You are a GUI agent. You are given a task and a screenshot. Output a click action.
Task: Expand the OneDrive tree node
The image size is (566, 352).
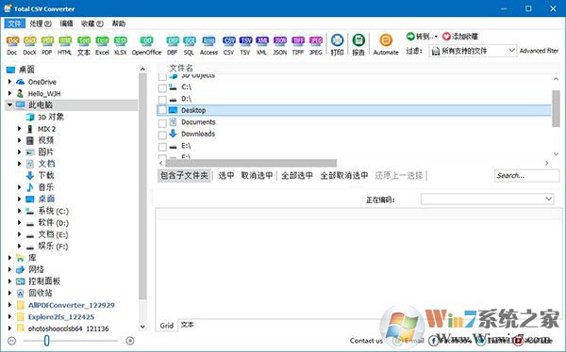click(9, 82)
